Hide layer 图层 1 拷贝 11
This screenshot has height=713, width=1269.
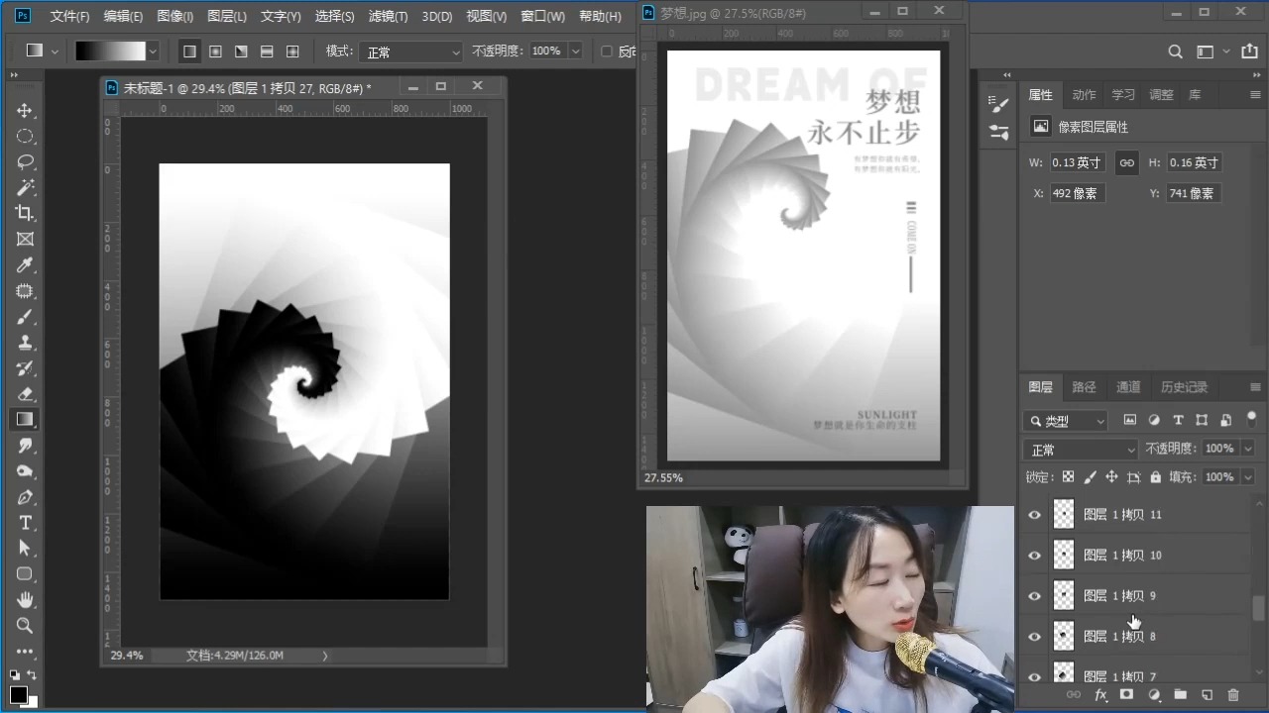click(1034, 515)
